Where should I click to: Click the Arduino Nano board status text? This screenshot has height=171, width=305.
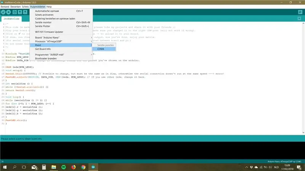click(x=284, y=161)
